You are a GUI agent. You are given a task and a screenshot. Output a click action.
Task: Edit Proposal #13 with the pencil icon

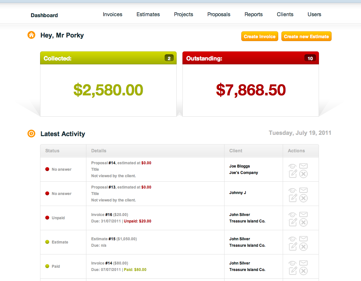click(x=293, y=198)
